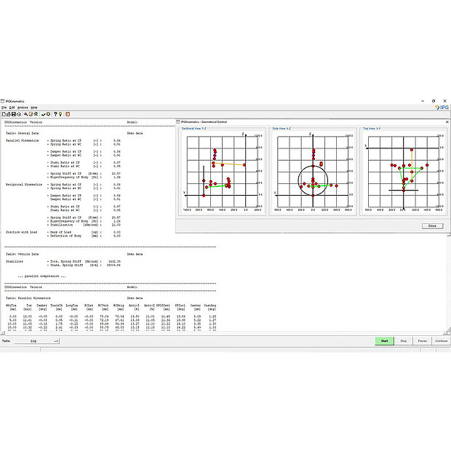Click the New file toolbar icon

tap(4, 114)
